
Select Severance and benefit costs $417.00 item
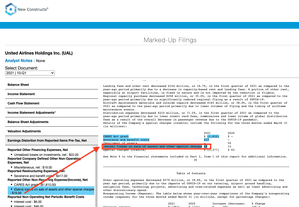tap(41, 176)
